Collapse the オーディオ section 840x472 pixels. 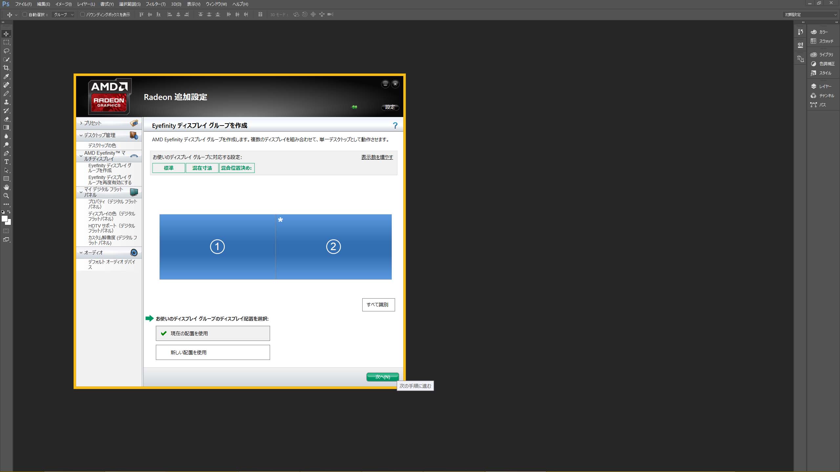click(x=109, y=252)
